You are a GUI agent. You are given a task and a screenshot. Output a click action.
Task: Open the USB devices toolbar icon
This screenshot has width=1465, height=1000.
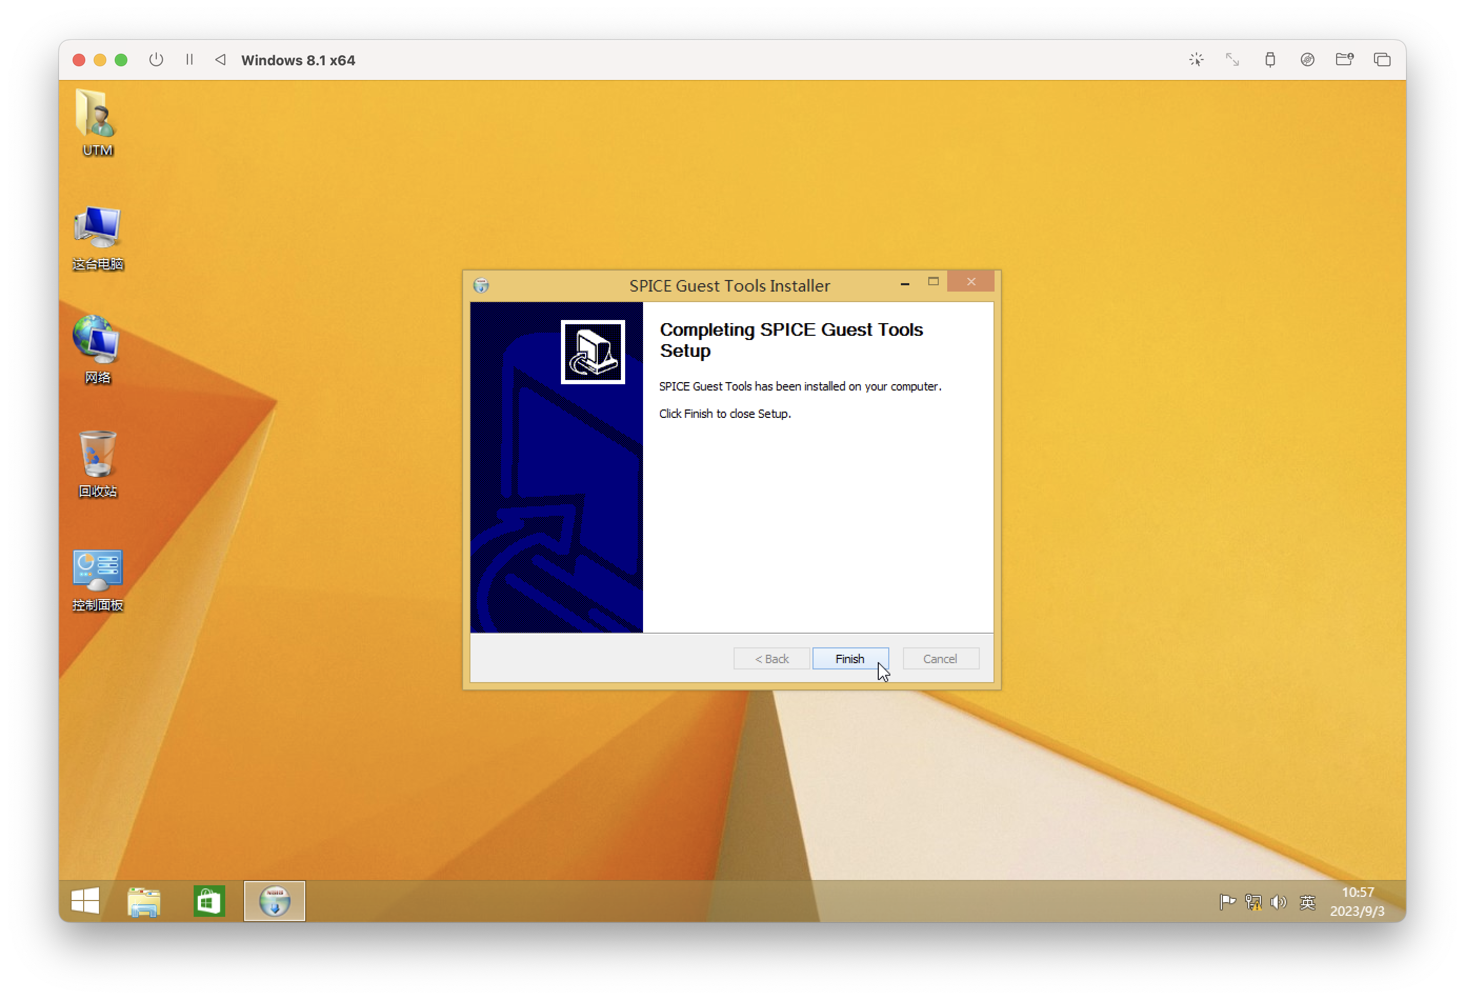[1270, 60]
